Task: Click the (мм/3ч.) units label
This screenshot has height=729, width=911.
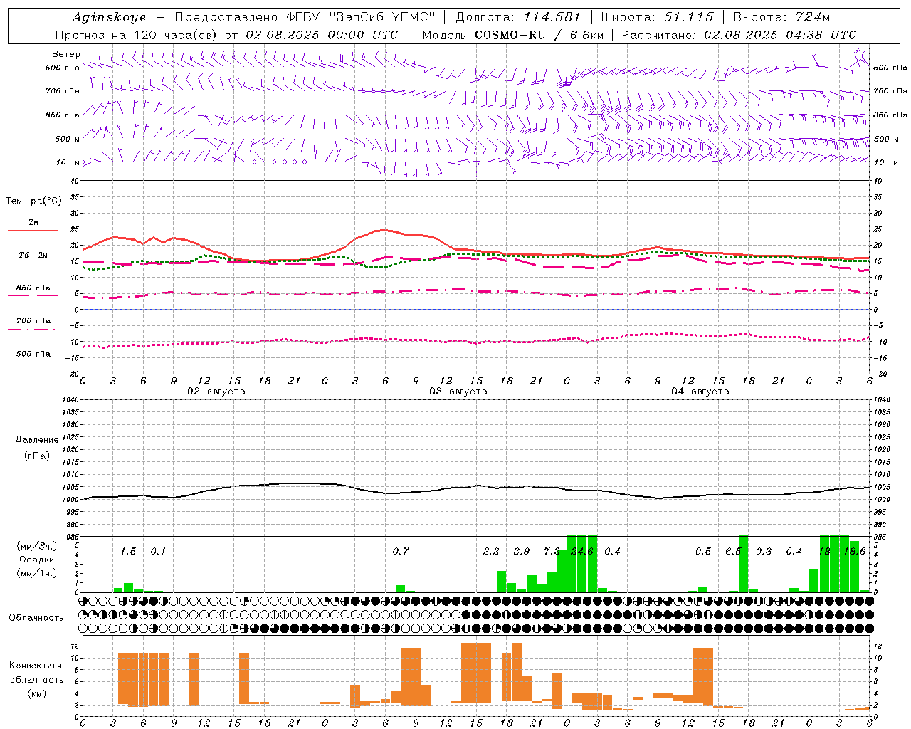Action: point(36,546)
